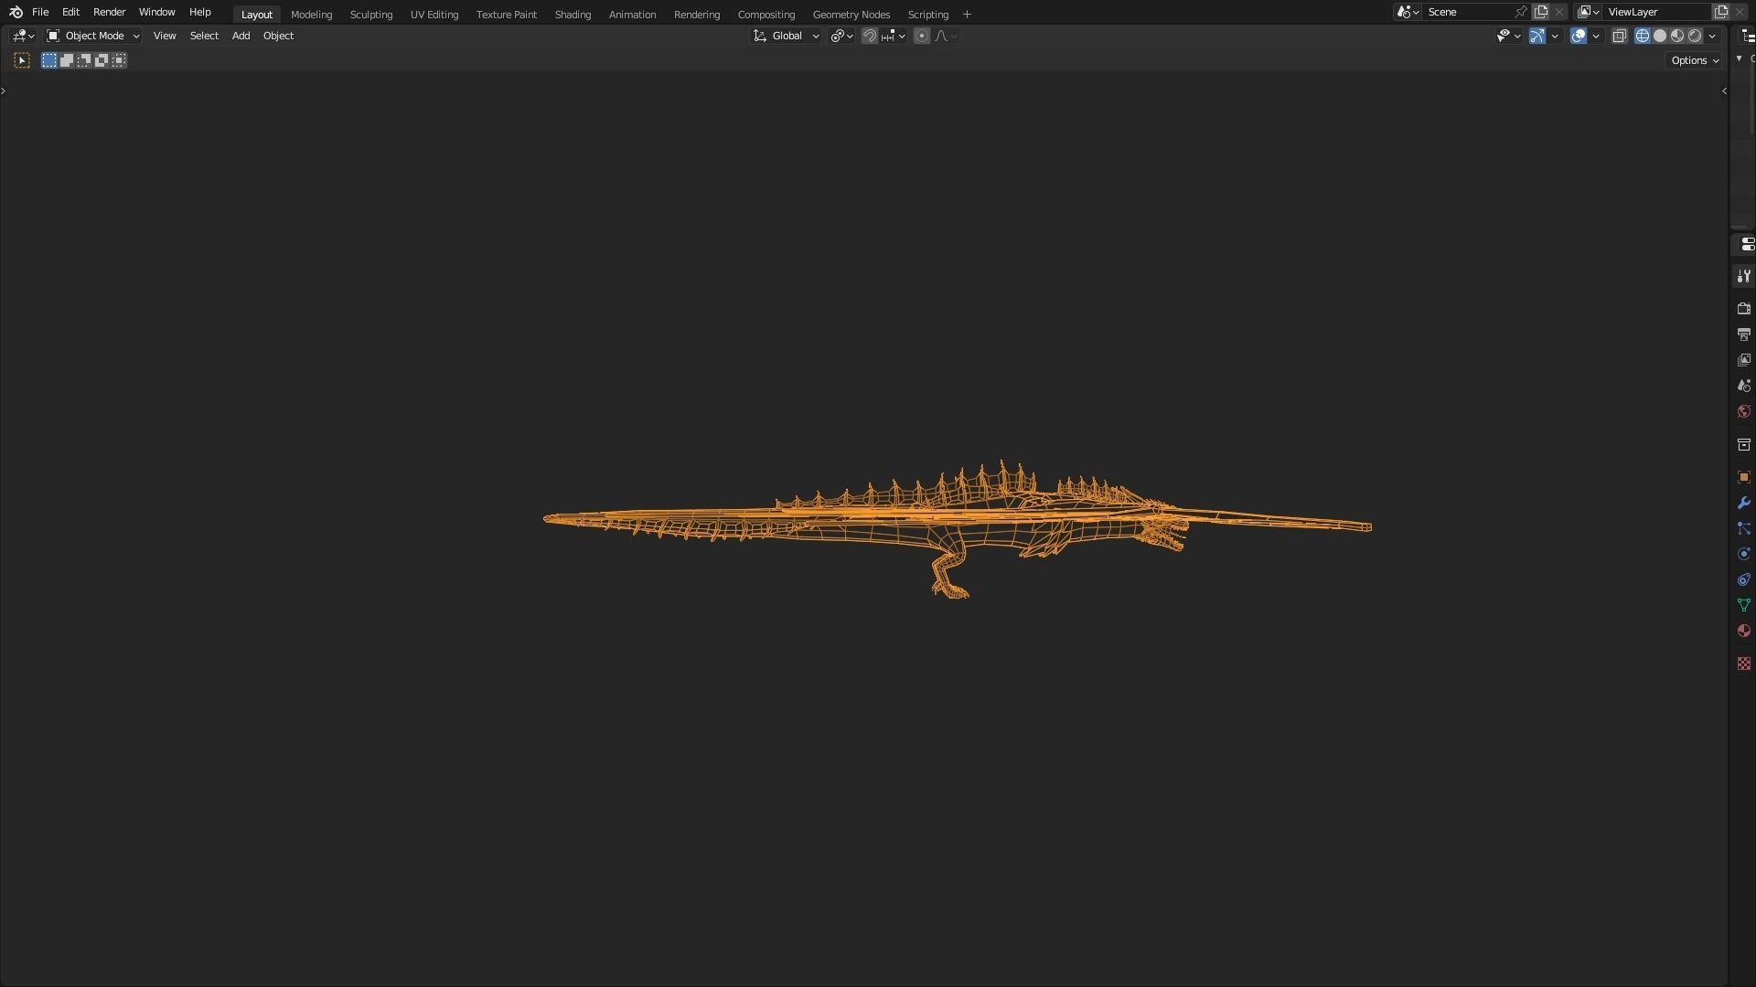Image resolution: width=1756 pixels, height=987 pixels.
Task: Pin the current scene
Action: click(1521, 12)
